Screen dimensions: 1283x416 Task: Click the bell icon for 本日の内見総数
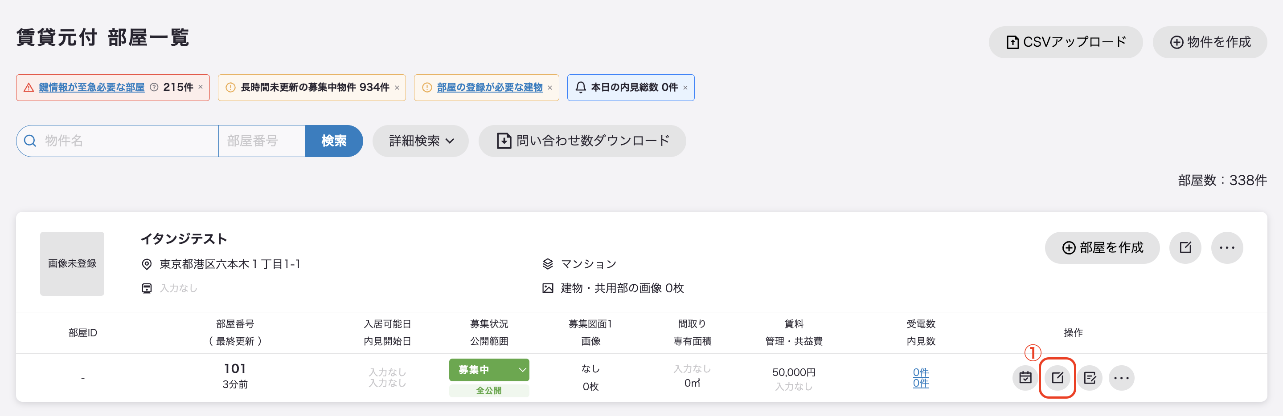[x=580, y=88]
